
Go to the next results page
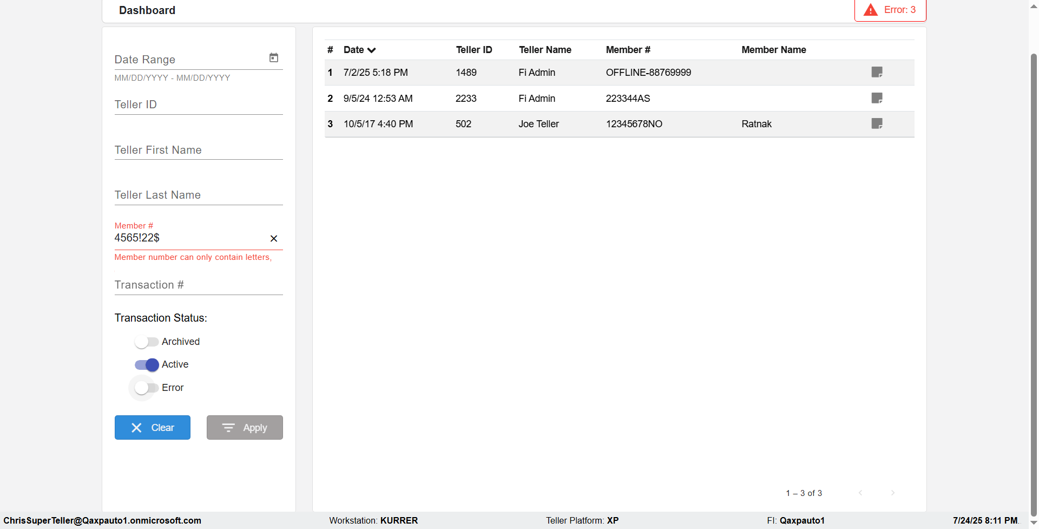[893, 493]
